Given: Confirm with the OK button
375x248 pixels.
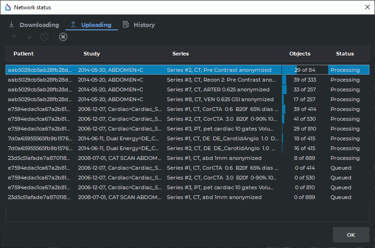Looking at the screenshot, I should [x=351, y=235].
